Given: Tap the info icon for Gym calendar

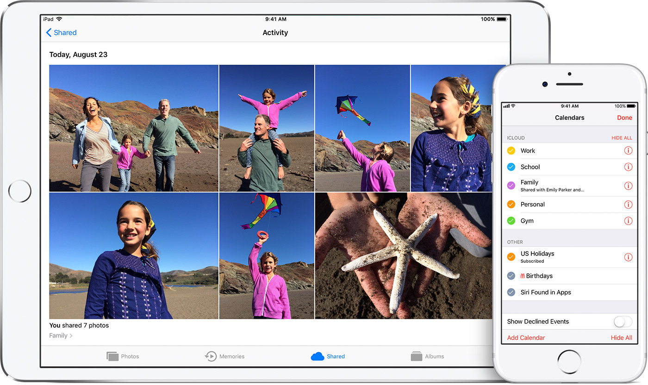Looking at the screenshot, I should tap(628, 221).
